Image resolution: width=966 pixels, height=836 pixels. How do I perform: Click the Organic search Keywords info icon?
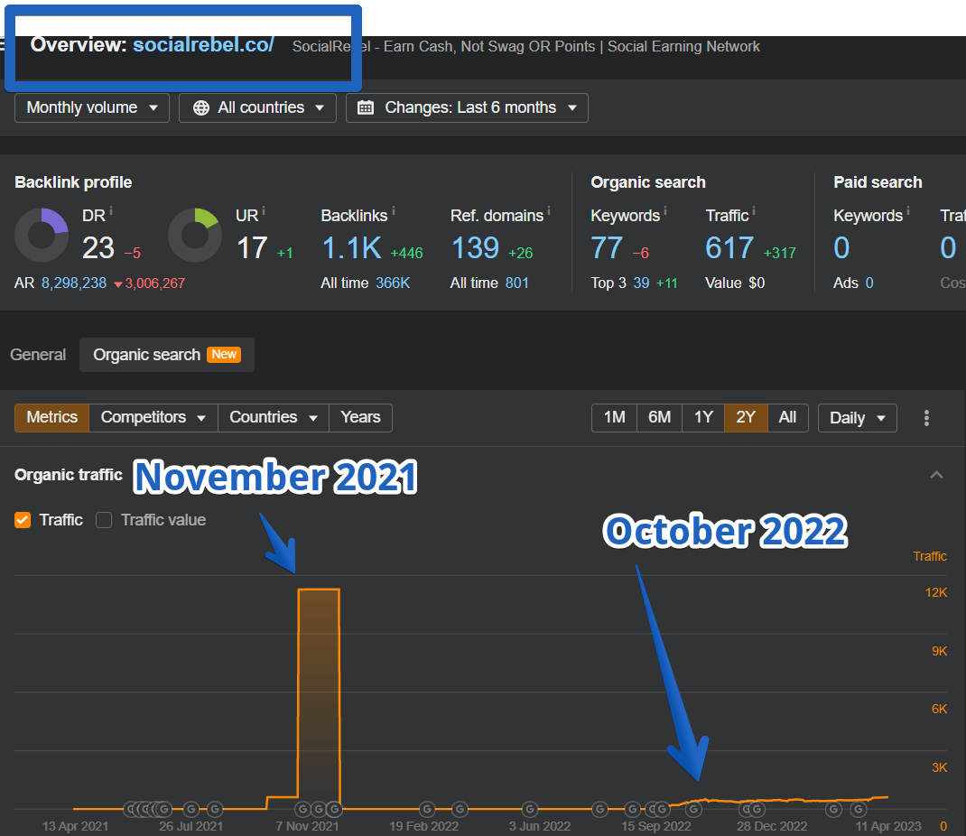coord(665,211)
